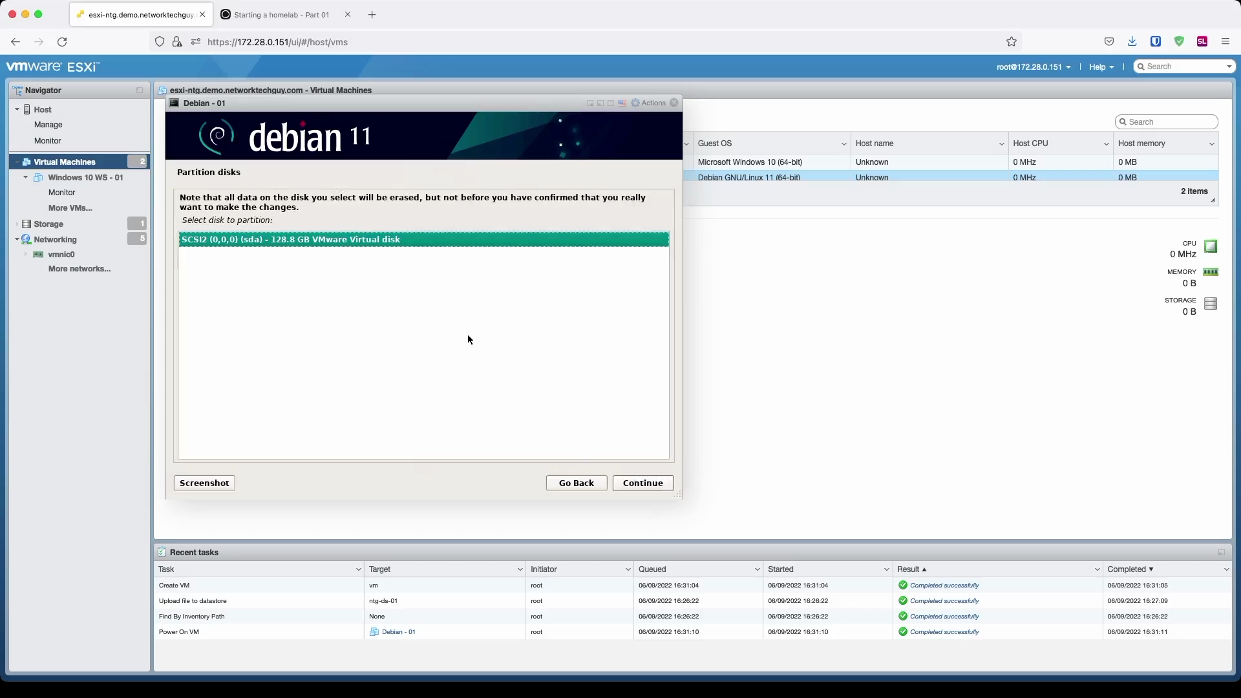Open More VMs... in Navigator
1241x698 pixels.
pos(70,208)
